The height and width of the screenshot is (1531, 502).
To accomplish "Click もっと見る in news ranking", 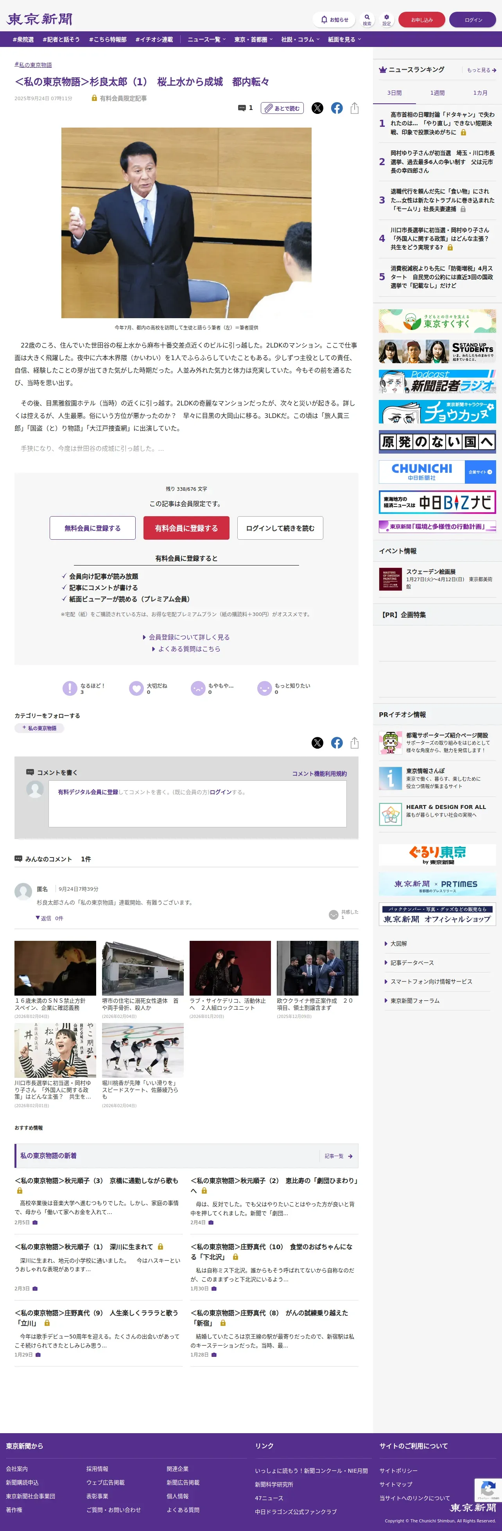I will click(481, 70).
